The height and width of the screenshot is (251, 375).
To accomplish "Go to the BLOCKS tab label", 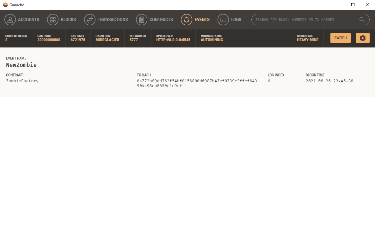I will [x=68, y=20].
